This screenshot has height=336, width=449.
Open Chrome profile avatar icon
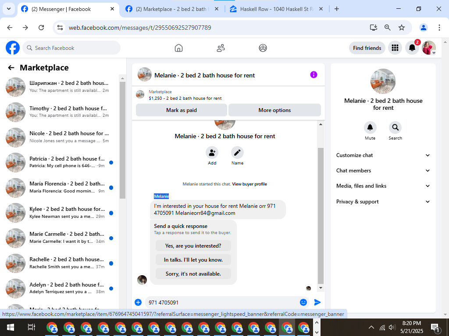(424, 28)
